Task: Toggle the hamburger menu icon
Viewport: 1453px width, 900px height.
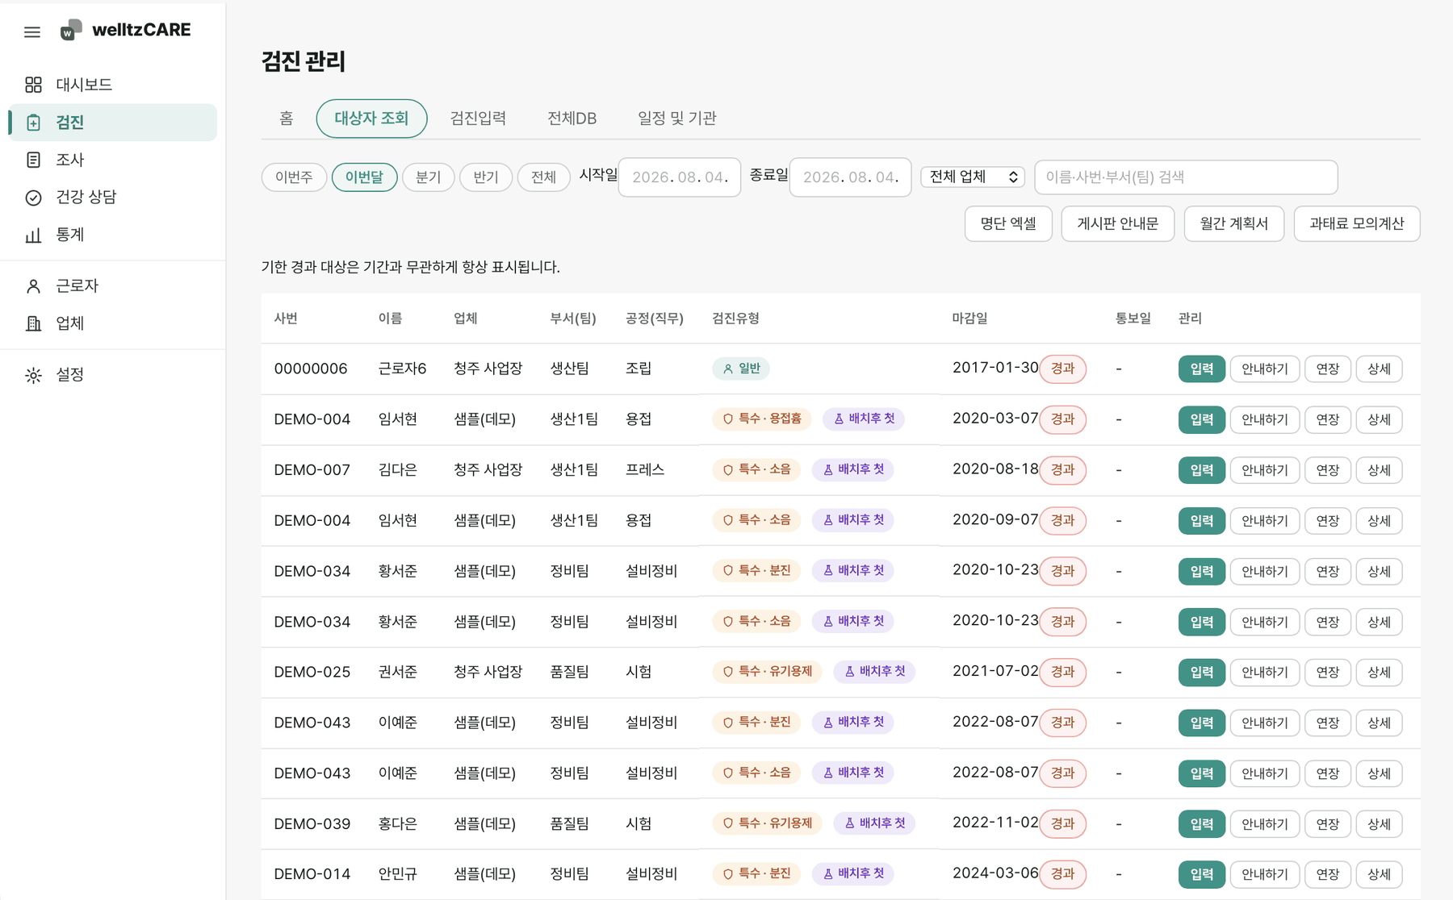Action: (x=32, y=32)
